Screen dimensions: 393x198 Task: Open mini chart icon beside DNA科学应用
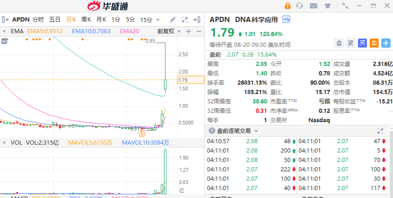pos(286,19)
